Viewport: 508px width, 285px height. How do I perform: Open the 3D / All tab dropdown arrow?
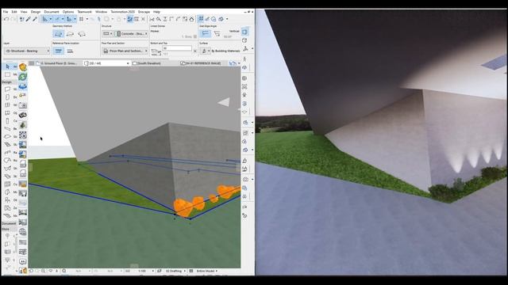click(128, 63)
